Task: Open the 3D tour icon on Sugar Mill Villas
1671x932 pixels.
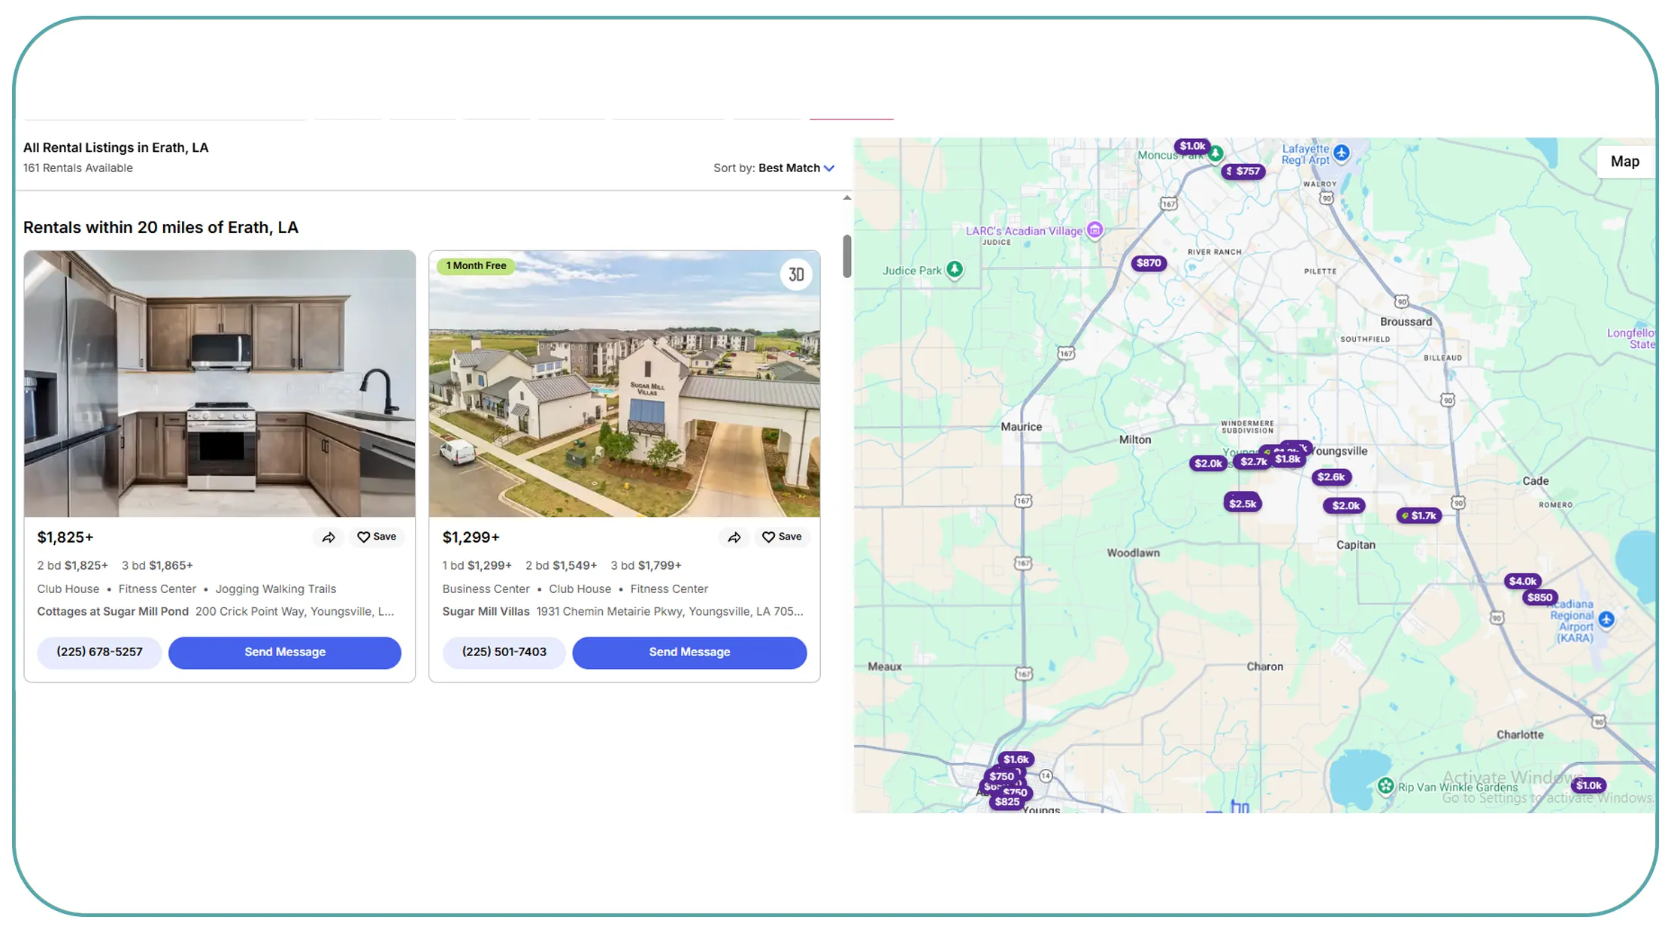Action: tap(796, 274)
